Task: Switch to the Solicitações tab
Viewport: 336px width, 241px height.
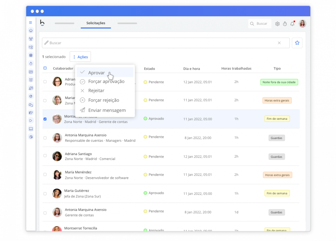Action: pyautogui.click(x=95, y=23)
